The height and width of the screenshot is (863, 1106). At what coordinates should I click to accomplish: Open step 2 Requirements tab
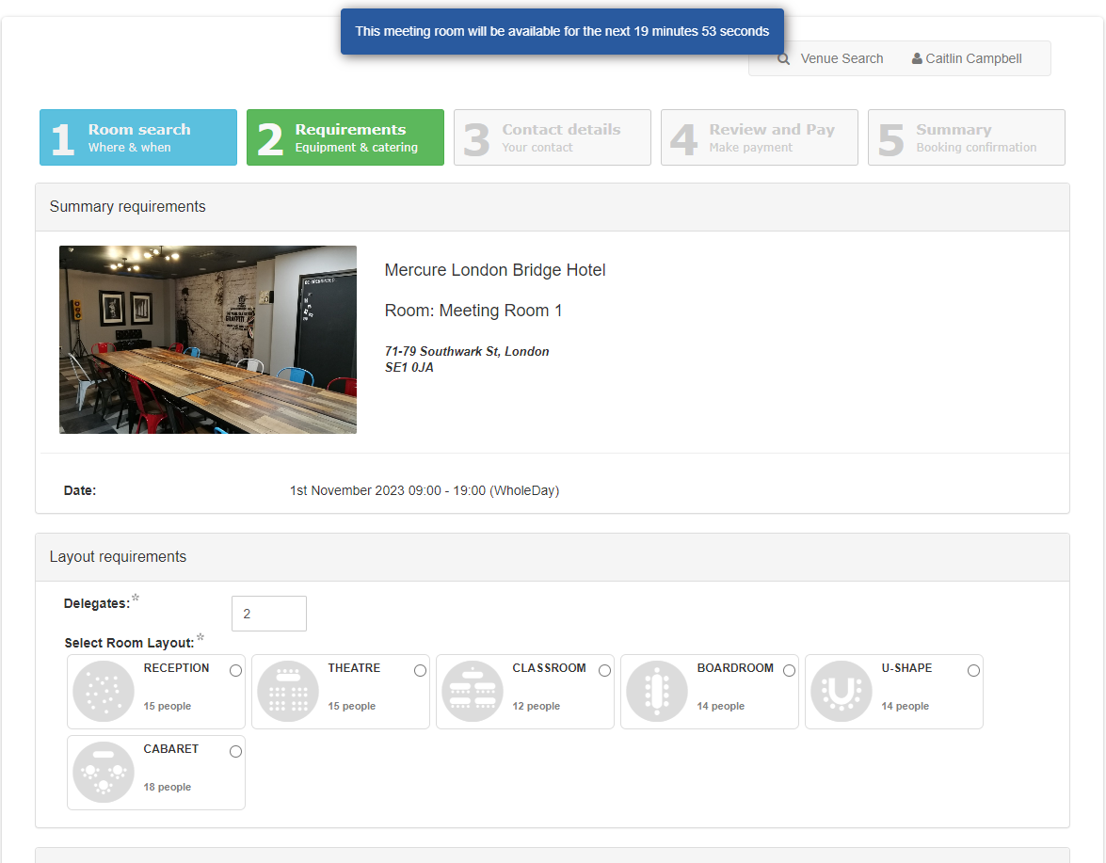pyautogui.click(x=345, y=137)
